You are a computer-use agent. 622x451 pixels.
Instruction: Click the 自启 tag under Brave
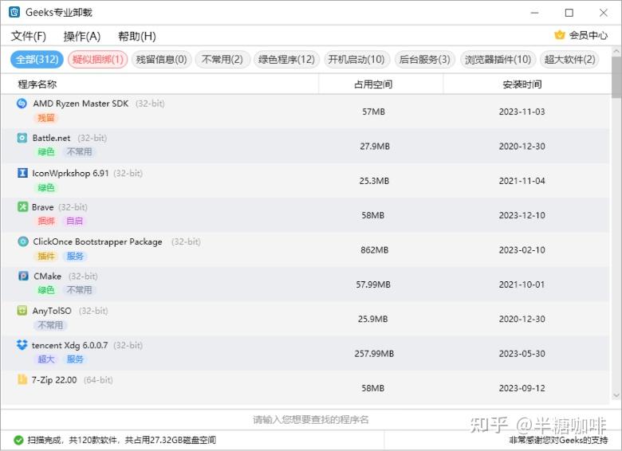point(75,221)
